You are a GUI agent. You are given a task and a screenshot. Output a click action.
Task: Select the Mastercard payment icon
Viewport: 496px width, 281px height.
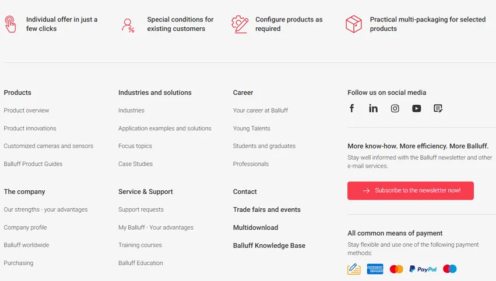(396, 269)
